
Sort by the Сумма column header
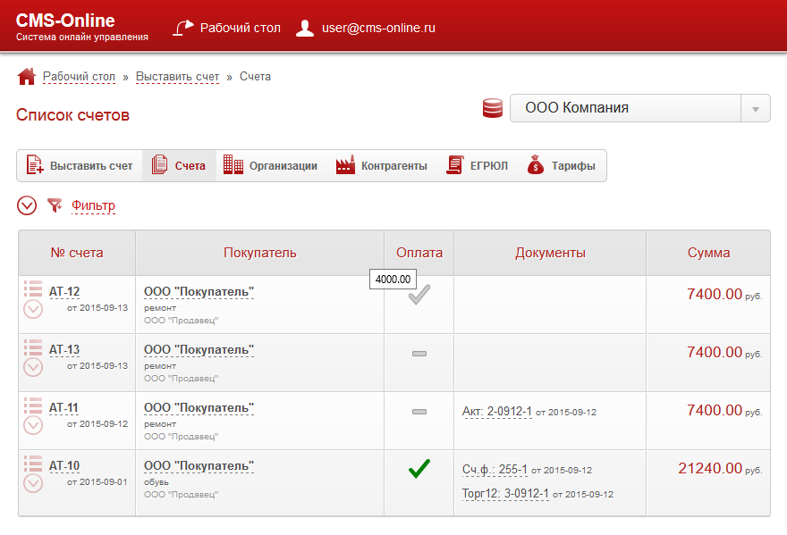[x=708, y=253]
